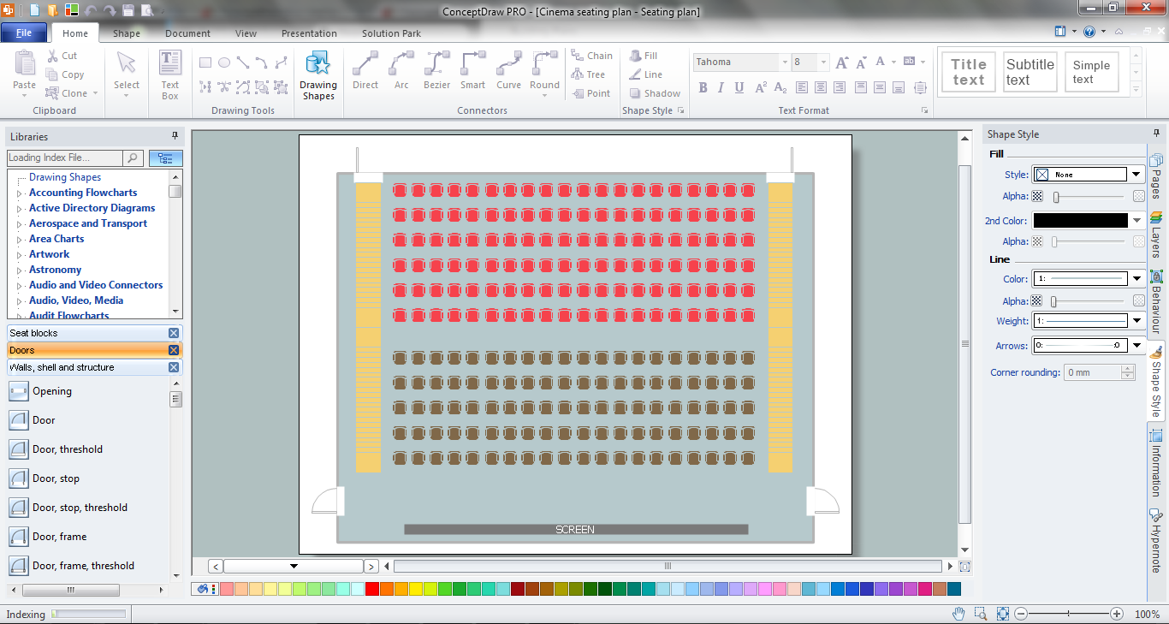This screenshot has width=1169, height=624.
Task: Expand the Accounting Flowcharts library
Action: (x=20, y=193)
